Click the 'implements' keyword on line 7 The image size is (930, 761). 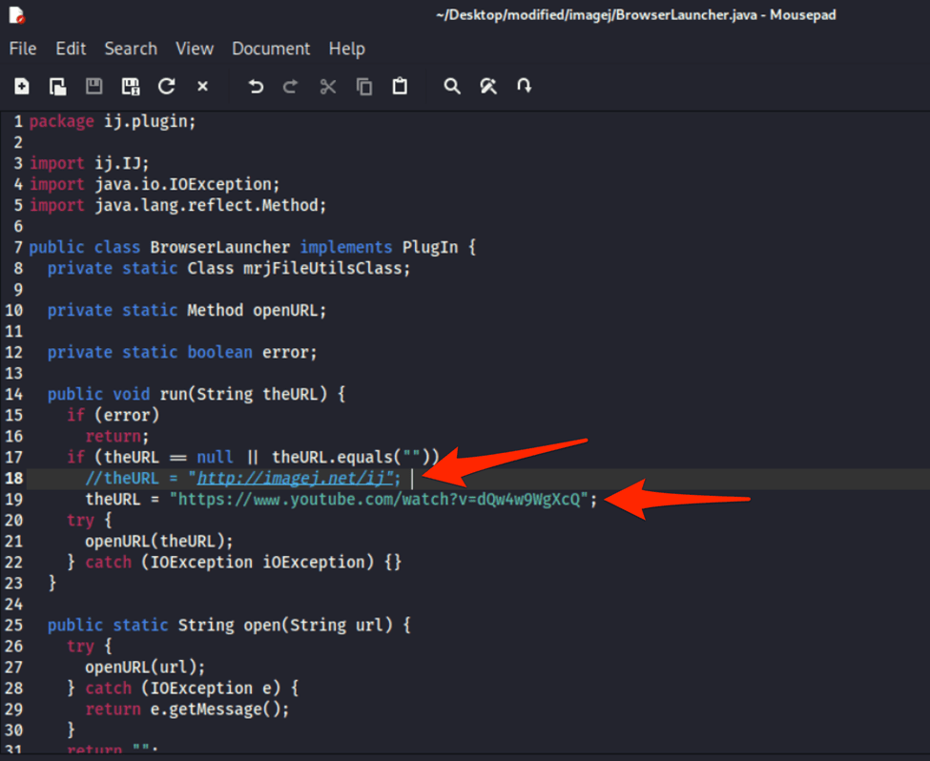tap(346, 247)
